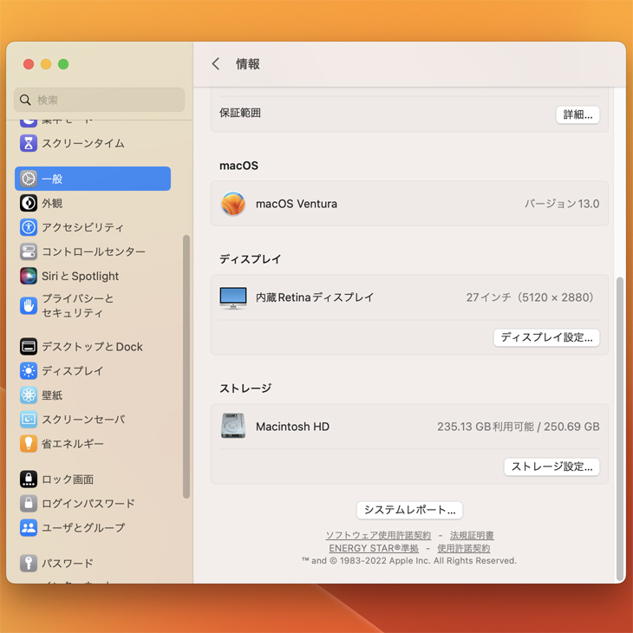Click the privacy hand icon
Viewport: 633px width, 633px height.
[29, 305]
